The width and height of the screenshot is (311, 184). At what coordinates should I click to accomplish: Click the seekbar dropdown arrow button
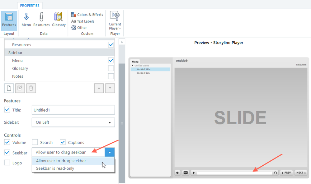tap(110, 152)
